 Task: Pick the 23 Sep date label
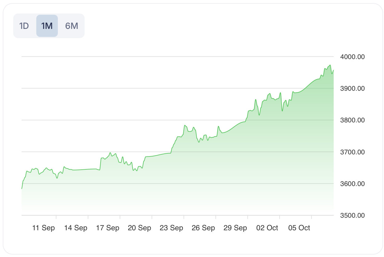[171, 228]
